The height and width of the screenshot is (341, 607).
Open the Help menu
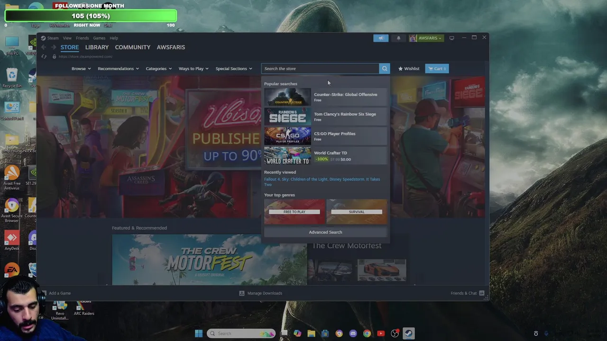pos(114,38)
